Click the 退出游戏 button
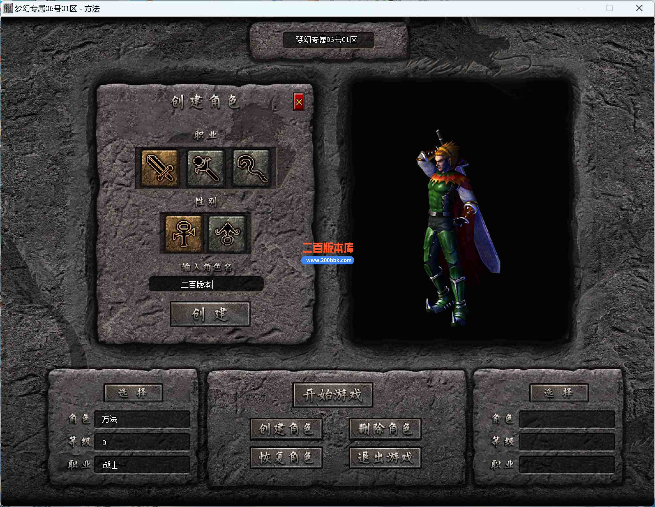This screenshot has width=655, height=507. (385, 458)
